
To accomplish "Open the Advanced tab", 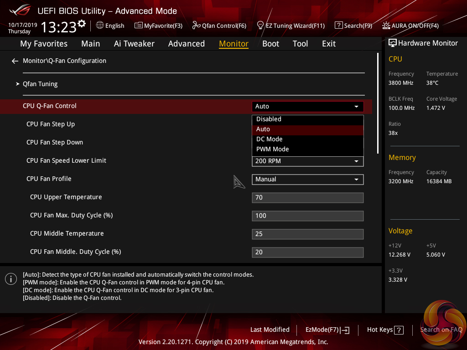I will click(x=187, y=44).
